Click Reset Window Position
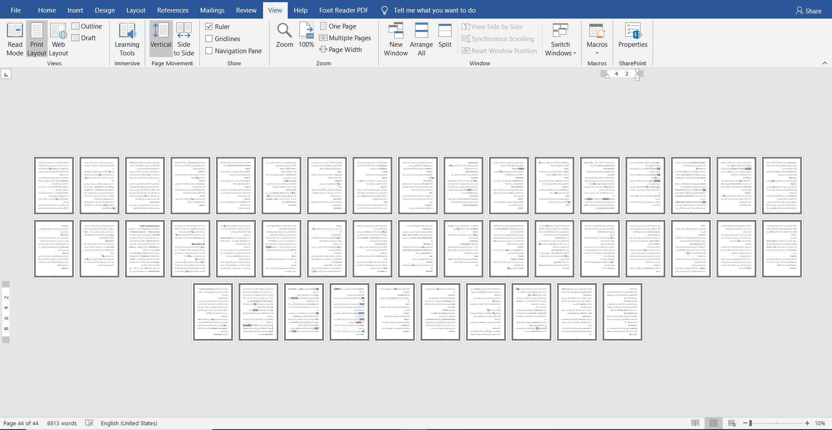The image size is (832, 430). (499, 51)
